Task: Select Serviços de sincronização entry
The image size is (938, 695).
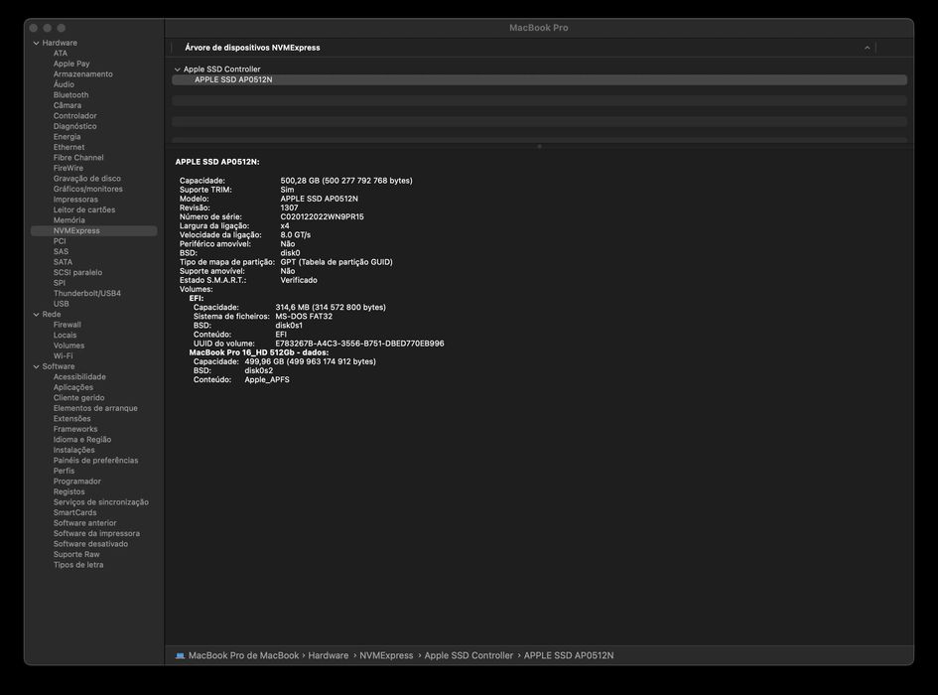Action: pyautogui.click(x=100, y=502)
